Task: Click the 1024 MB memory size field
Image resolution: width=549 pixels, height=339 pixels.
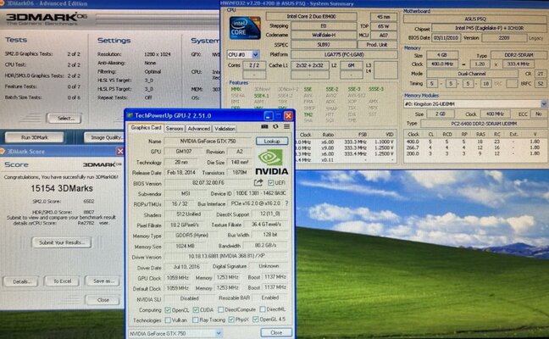Action: click(x=185, y=246)
